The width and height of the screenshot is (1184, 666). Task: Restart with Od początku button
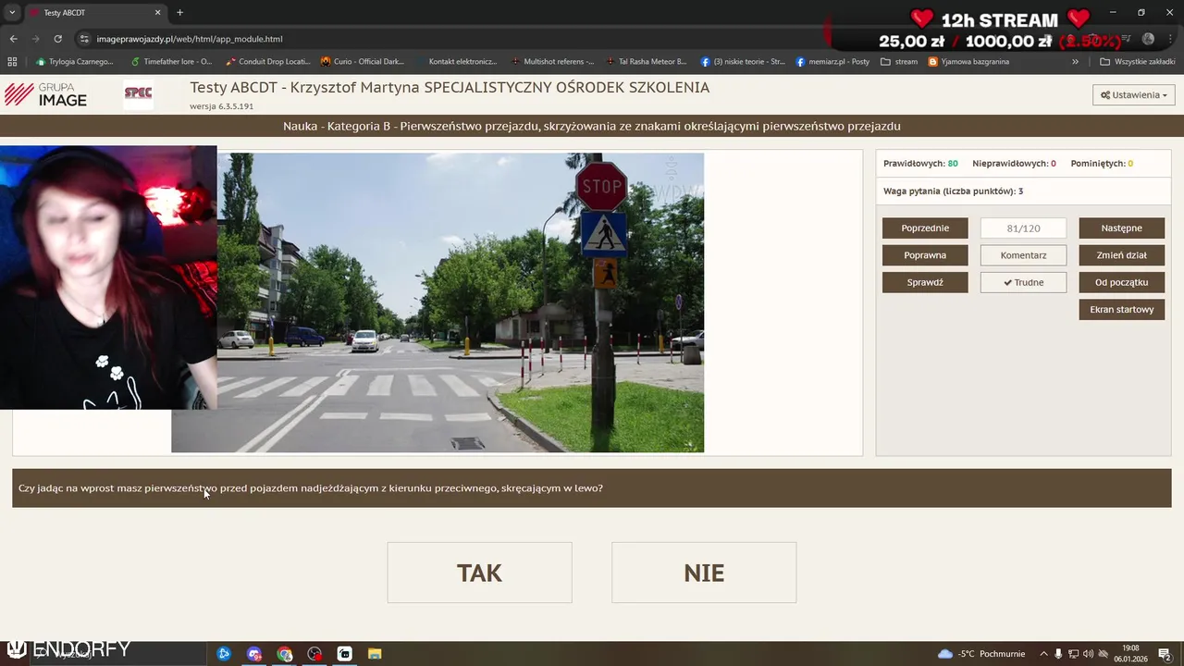coord(1121,282)
